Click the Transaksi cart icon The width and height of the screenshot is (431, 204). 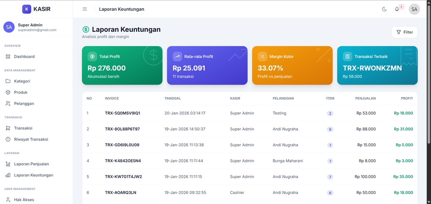click(x=8, y=128)
